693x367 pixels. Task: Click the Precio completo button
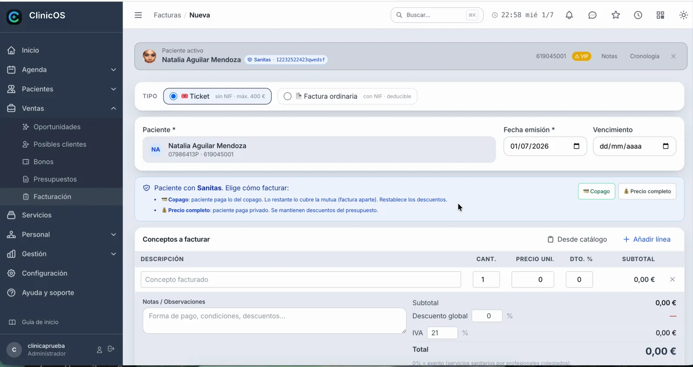click(x=647, y=191)
